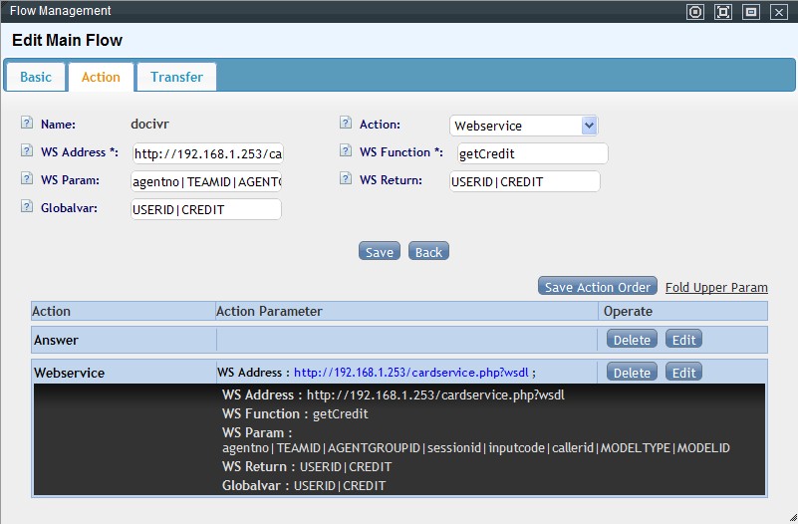Select the Action tab

click(101, 77)
